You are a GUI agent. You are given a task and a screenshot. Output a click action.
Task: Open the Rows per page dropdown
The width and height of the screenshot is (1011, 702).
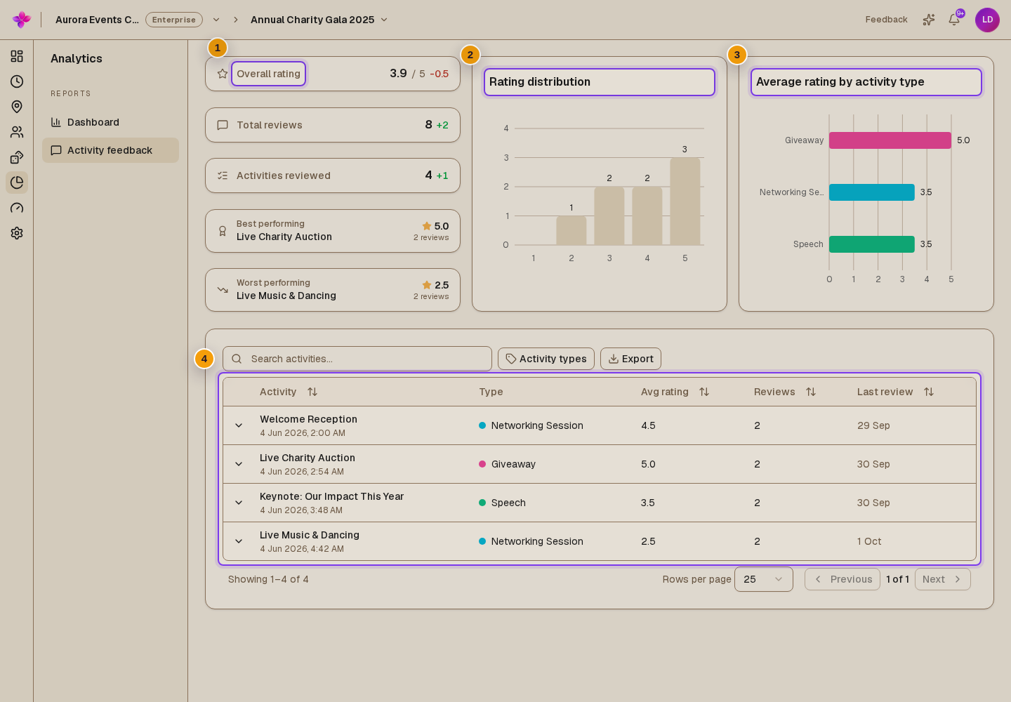pyautogui.click(x=764, y=579)
